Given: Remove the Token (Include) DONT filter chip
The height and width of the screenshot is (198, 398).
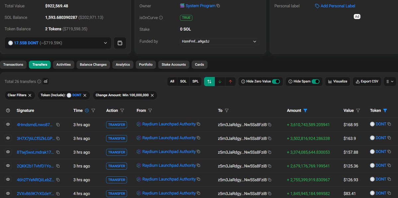Looking at the screenshot, I should (x=85, y=95).
